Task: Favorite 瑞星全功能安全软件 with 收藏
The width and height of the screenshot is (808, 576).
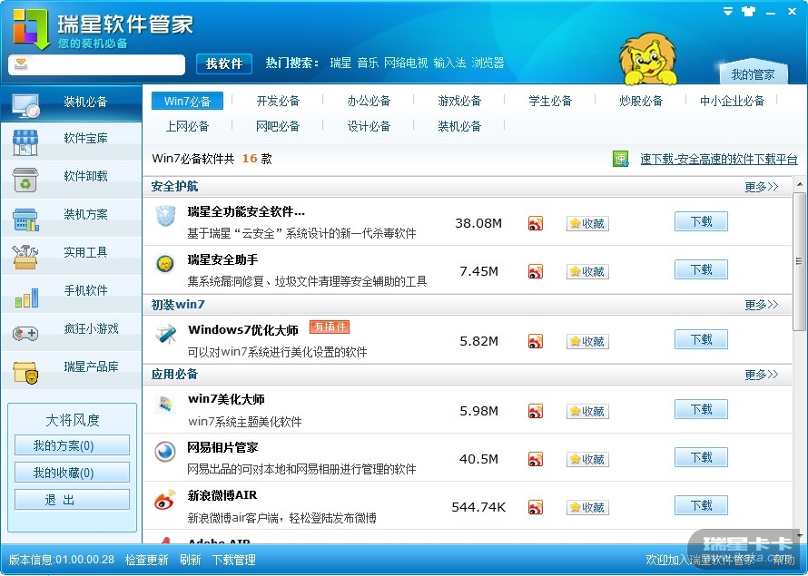Action: click(587, 224)
